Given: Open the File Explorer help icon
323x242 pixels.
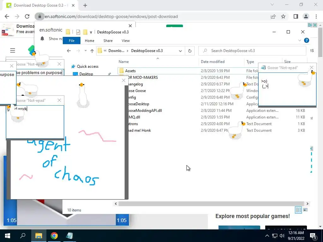Looking at the screenshot, I should (307, 40).
